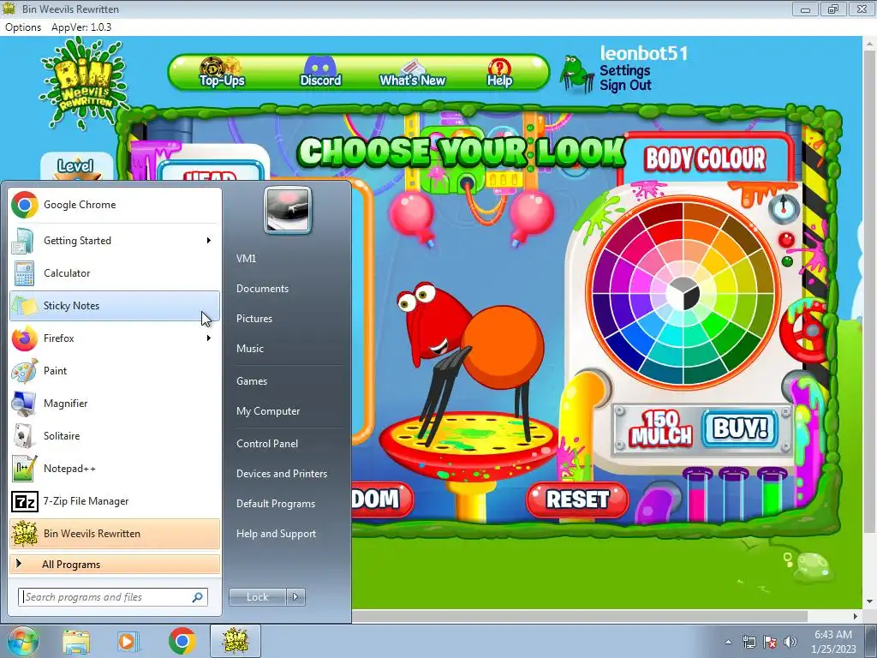Expand All Programs list
The height and width of the screenshot is (658, 877).
coord(115,565)
